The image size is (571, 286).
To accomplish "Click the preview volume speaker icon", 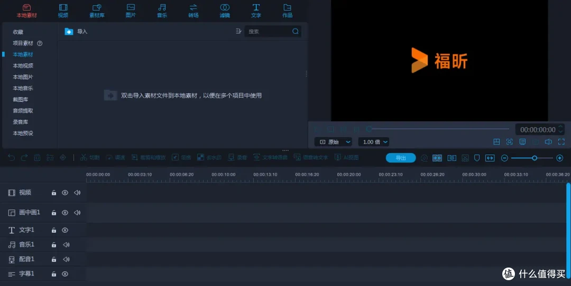I will [548, 142].
